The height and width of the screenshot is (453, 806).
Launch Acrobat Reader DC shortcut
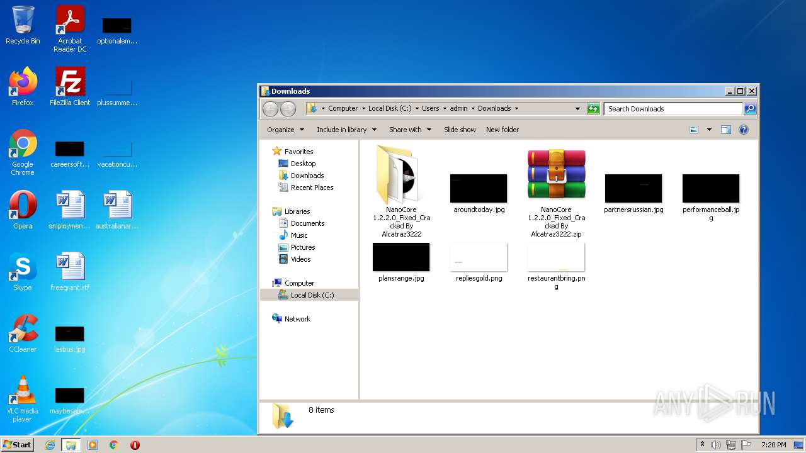[70, 29]
